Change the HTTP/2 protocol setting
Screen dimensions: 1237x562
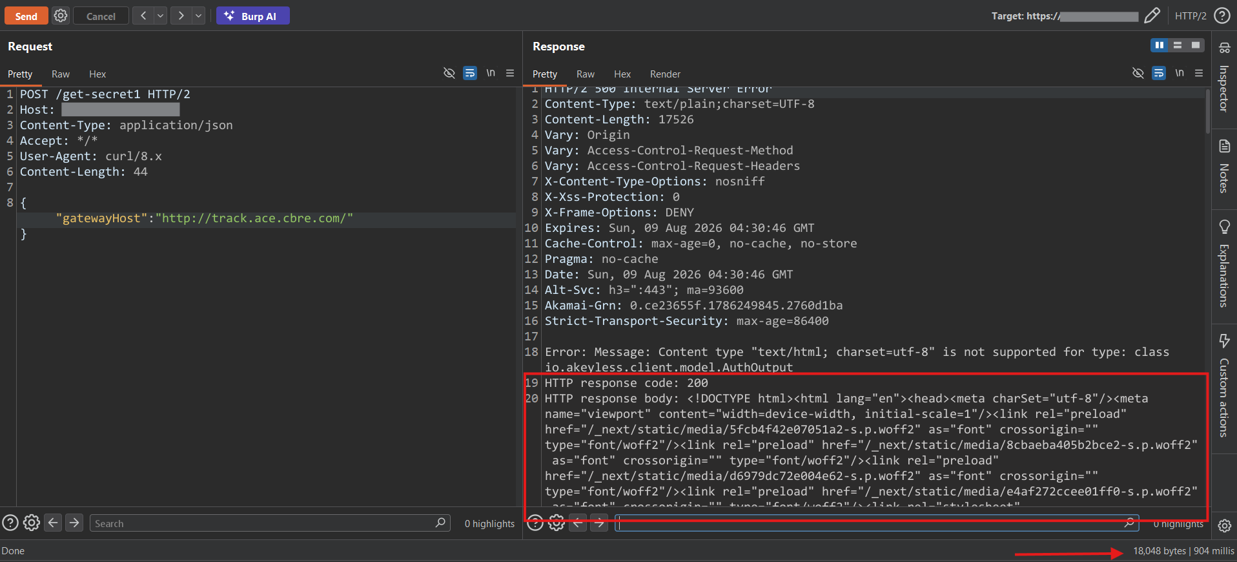[1191, 16]
